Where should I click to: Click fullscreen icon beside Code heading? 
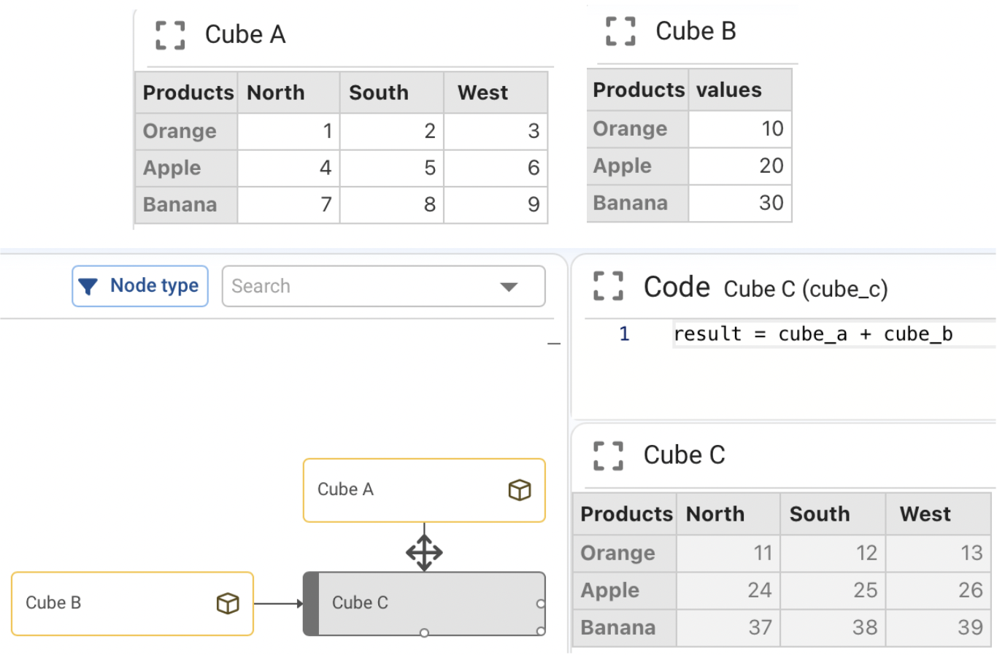[x=608, y=287]
